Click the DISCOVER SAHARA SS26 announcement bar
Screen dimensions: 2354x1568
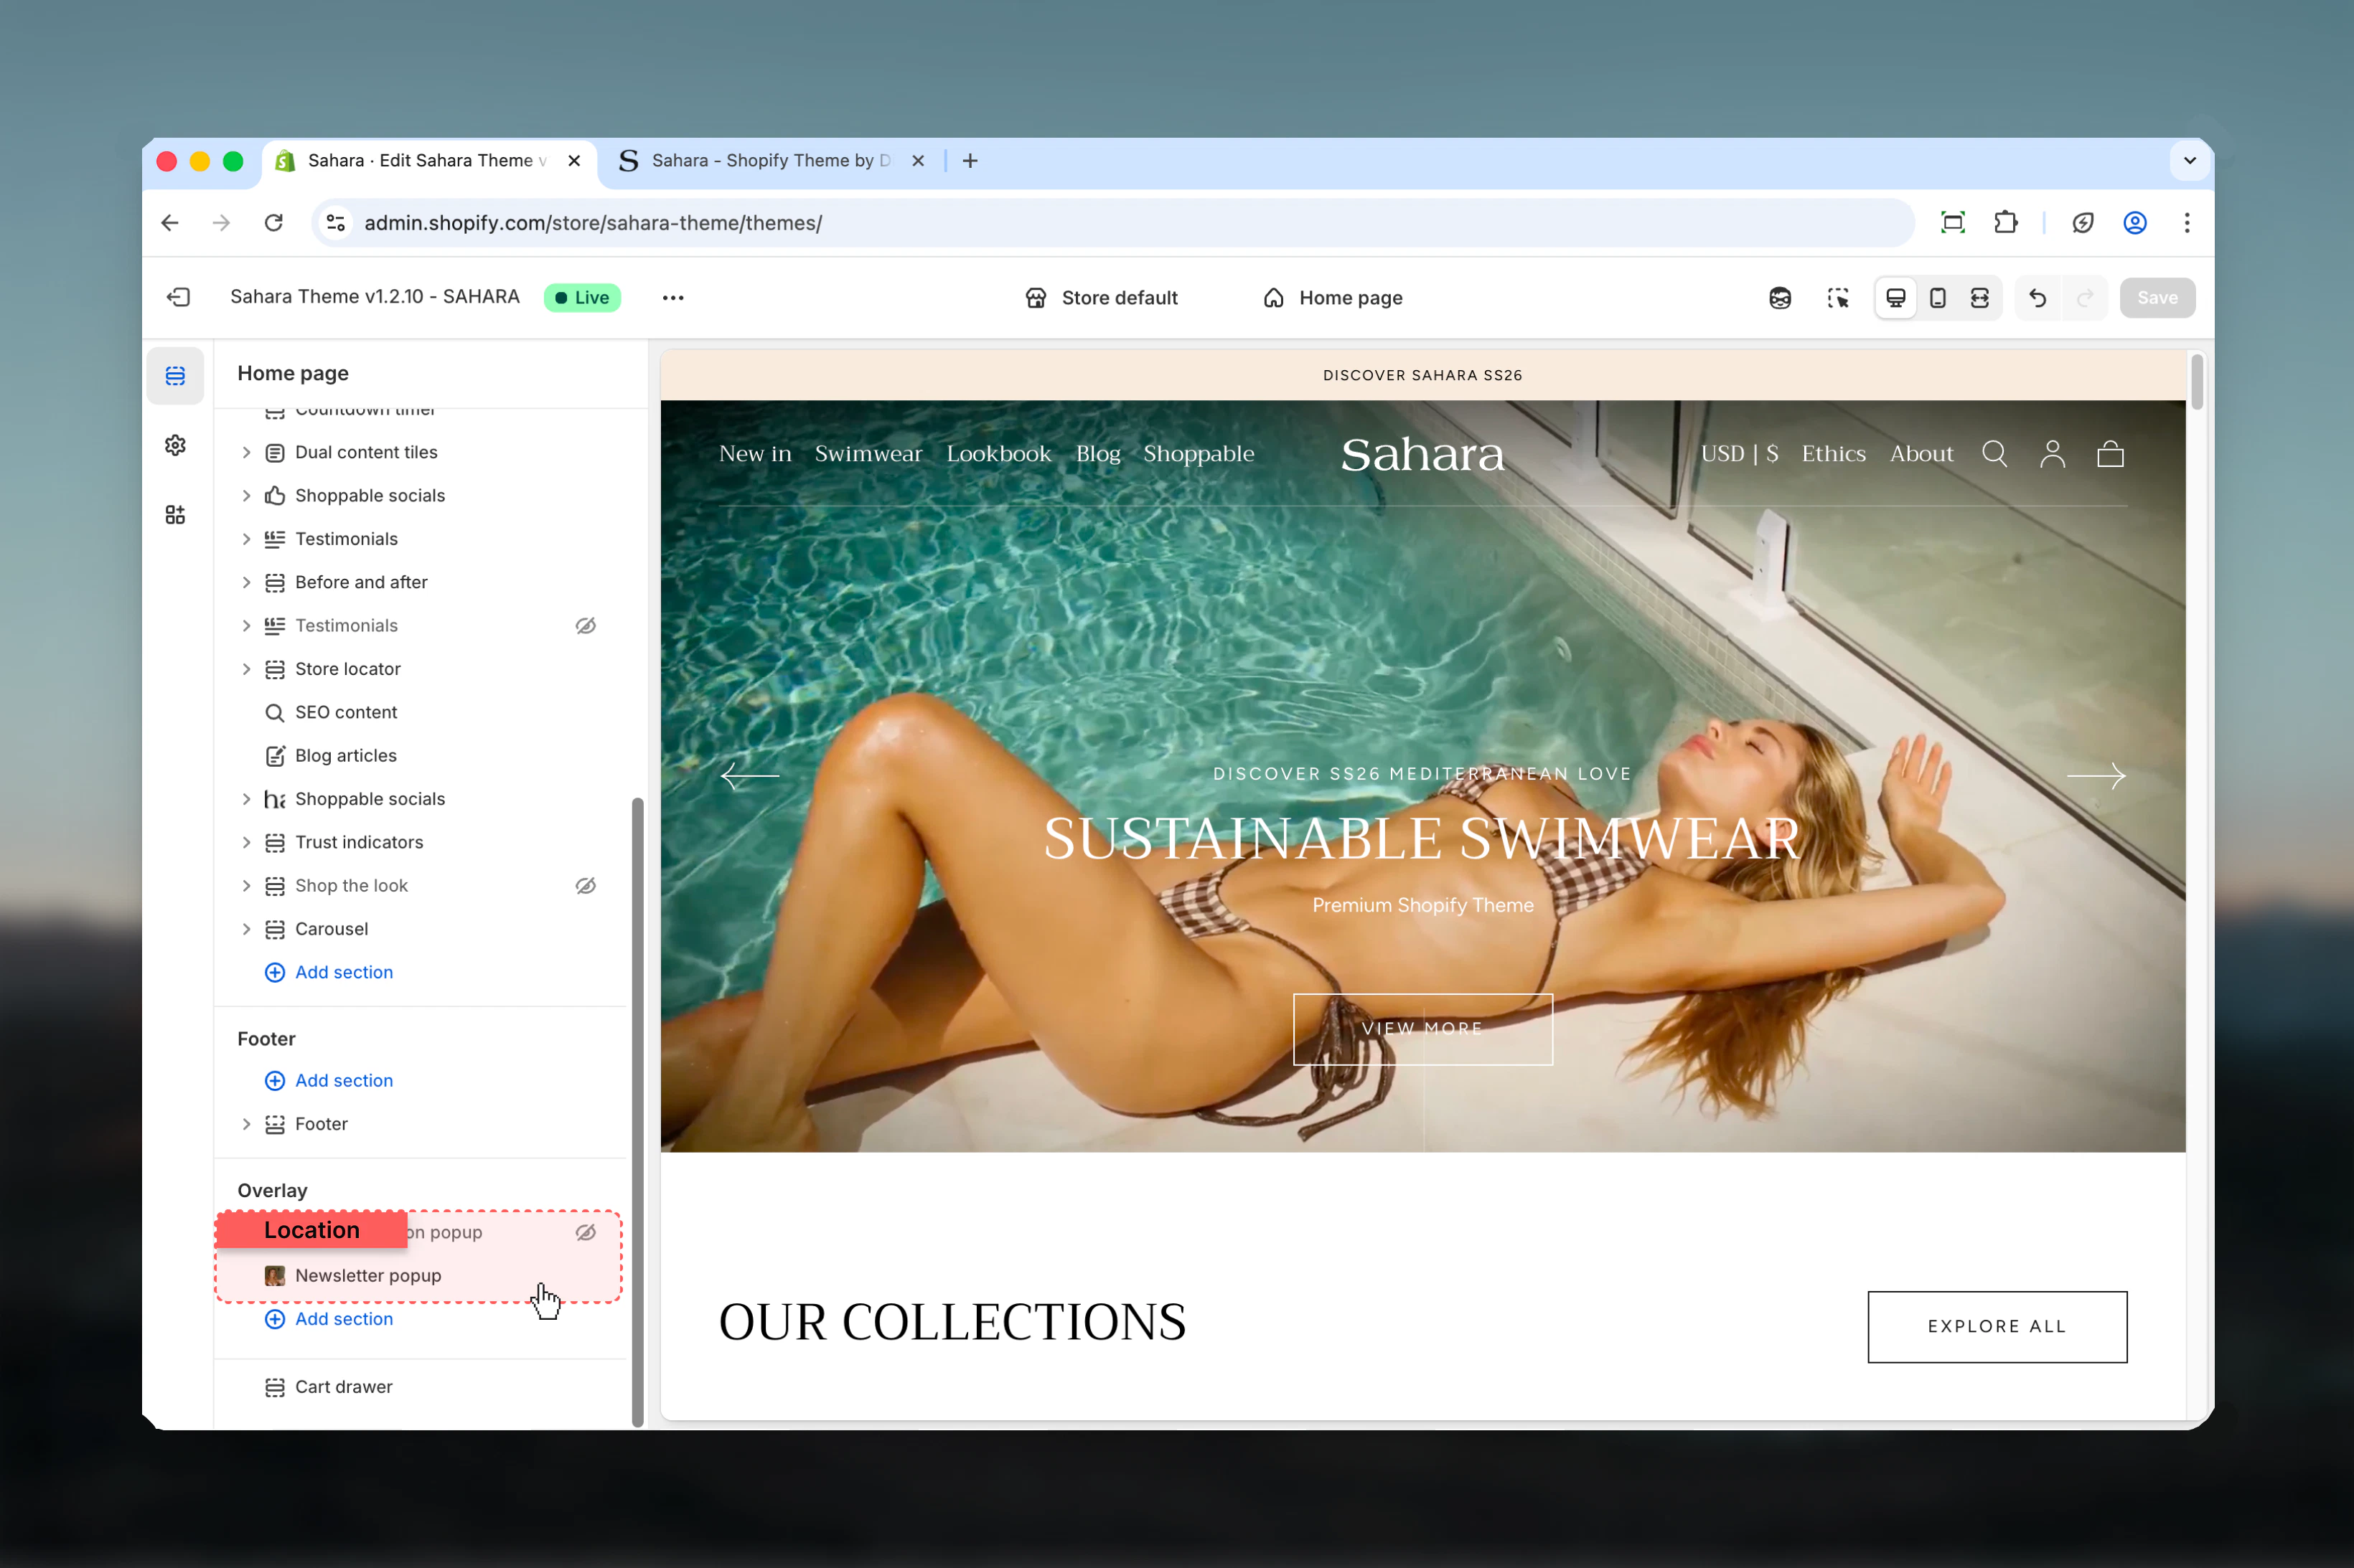pos(1422,376)
